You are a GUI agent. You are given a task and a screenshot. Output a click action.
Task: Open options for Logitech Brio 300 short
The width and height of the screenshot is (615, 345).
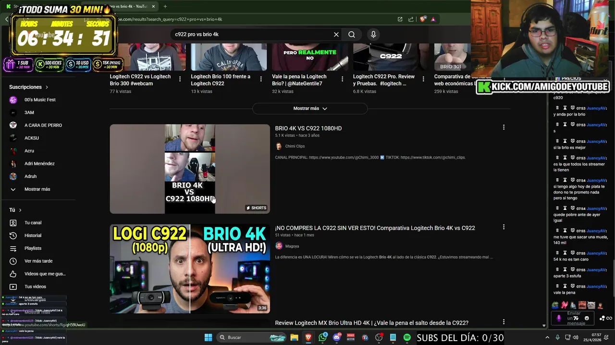180,79
